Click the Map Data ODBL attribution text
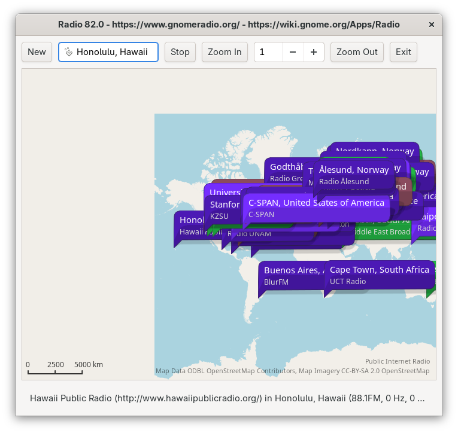This screenshot has width=458, height=433. point(292,371)
